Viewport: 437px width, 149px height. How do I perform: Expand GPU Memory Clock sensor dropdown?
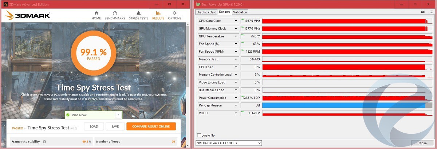tap(236, 28)
